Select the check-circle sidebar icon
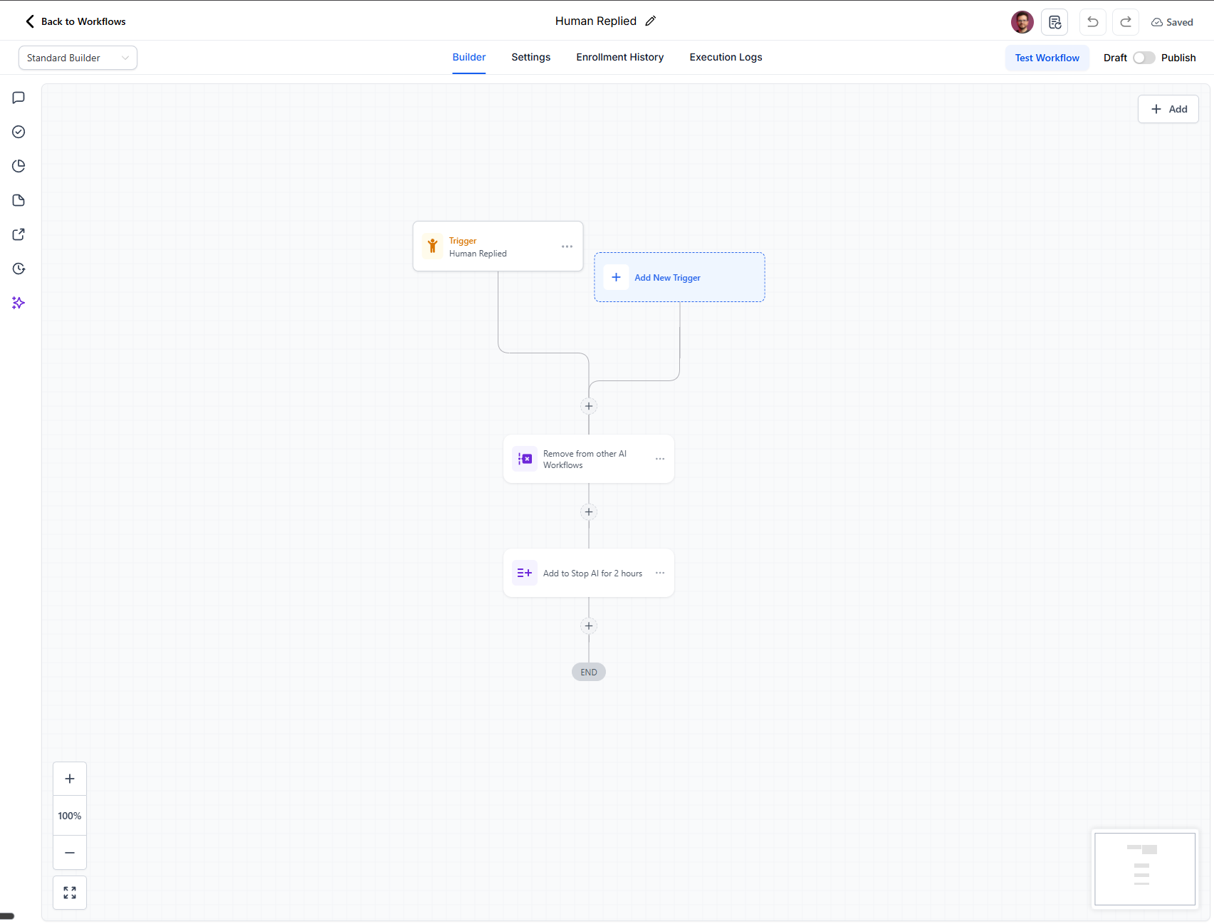 coord(18,132)
